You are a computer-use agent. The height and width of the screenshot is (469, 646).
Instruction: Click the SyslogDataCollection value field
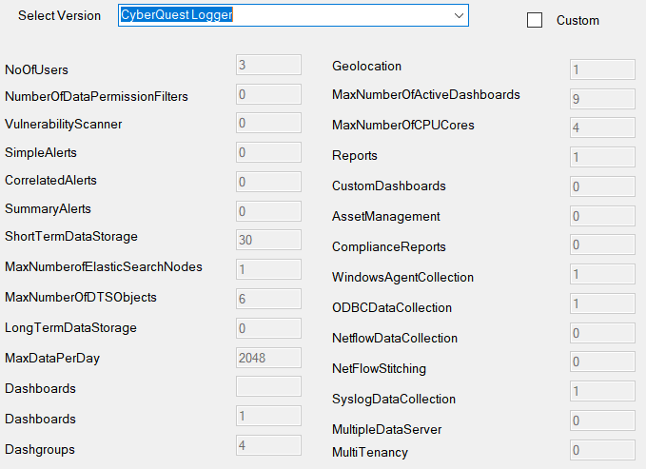[x=602, y=391]
